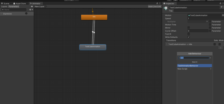
Task: Toggle Mute for TestCubeAnimation -> Idle transition
Action: pyautogui.click(x=220, y=44)
